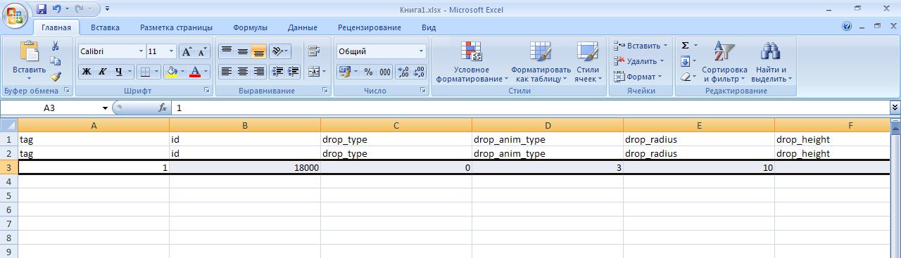Click the insert function fx button
The height and width of the screenshot is (258, 901).
coord(163,108)
